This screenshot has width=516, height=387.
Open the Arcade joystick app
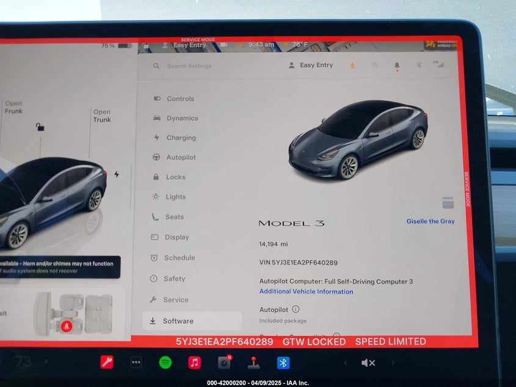click(x=253, y=363)
